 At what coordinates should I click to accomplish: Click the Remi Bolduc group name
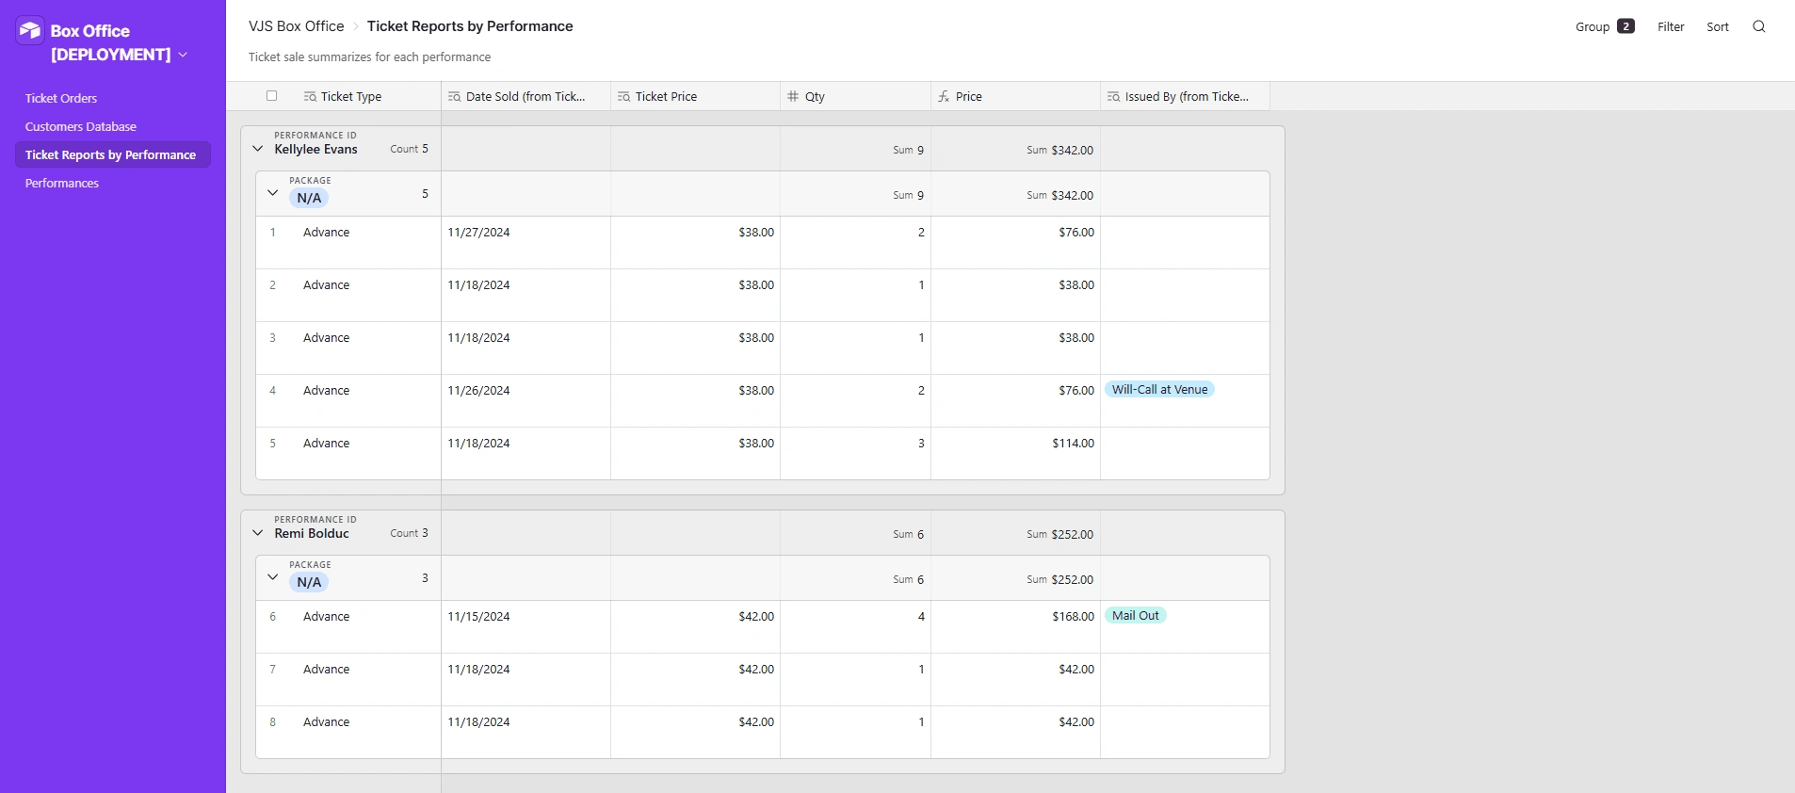coord(312,533)
